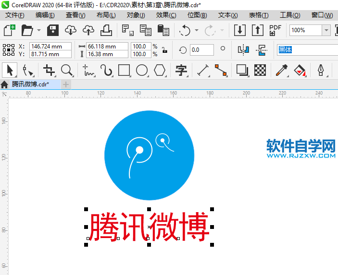
Task: Select the Crop tool
Action: [49, 70]
